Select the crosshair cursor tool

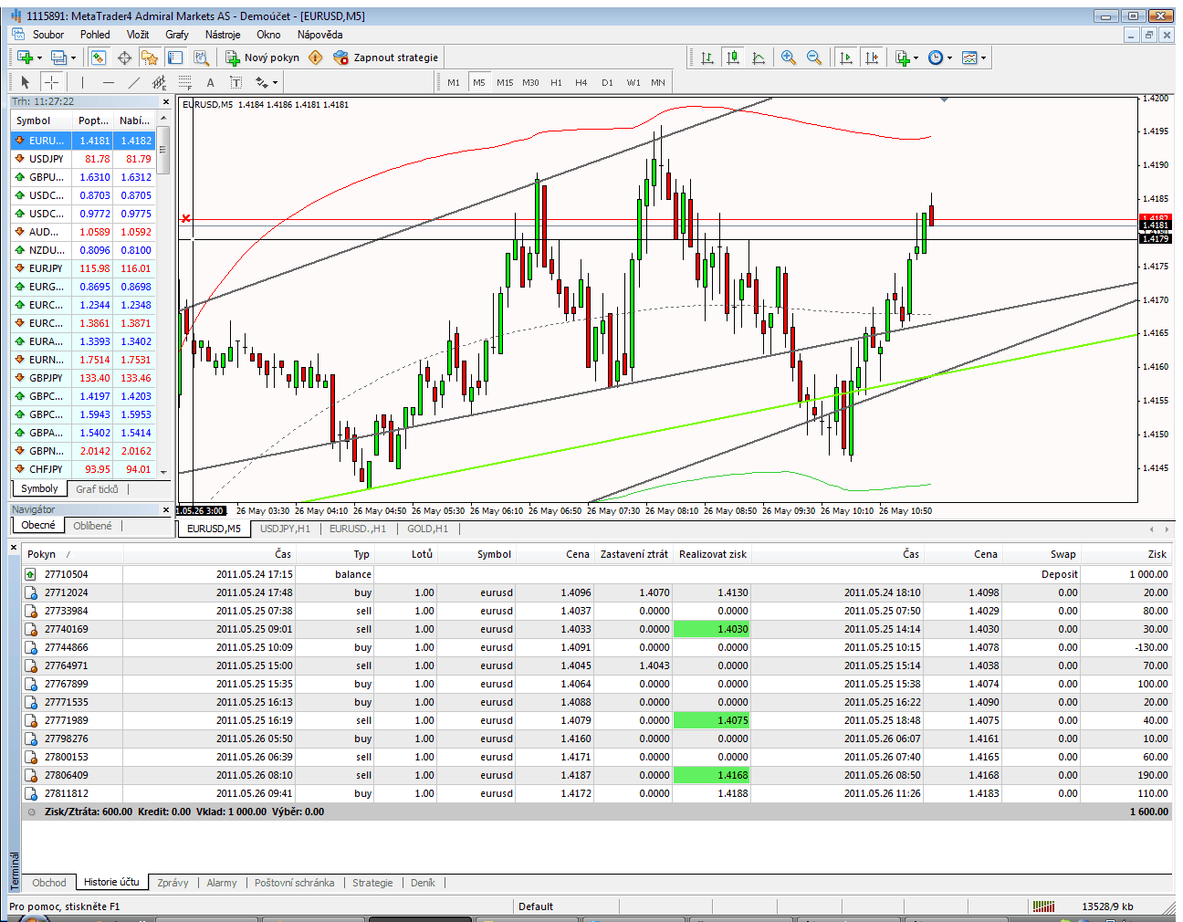pyautogui.click(x=52, y=82)
